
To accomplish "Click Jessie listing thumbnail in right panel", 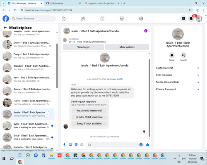I will point(178,34).
